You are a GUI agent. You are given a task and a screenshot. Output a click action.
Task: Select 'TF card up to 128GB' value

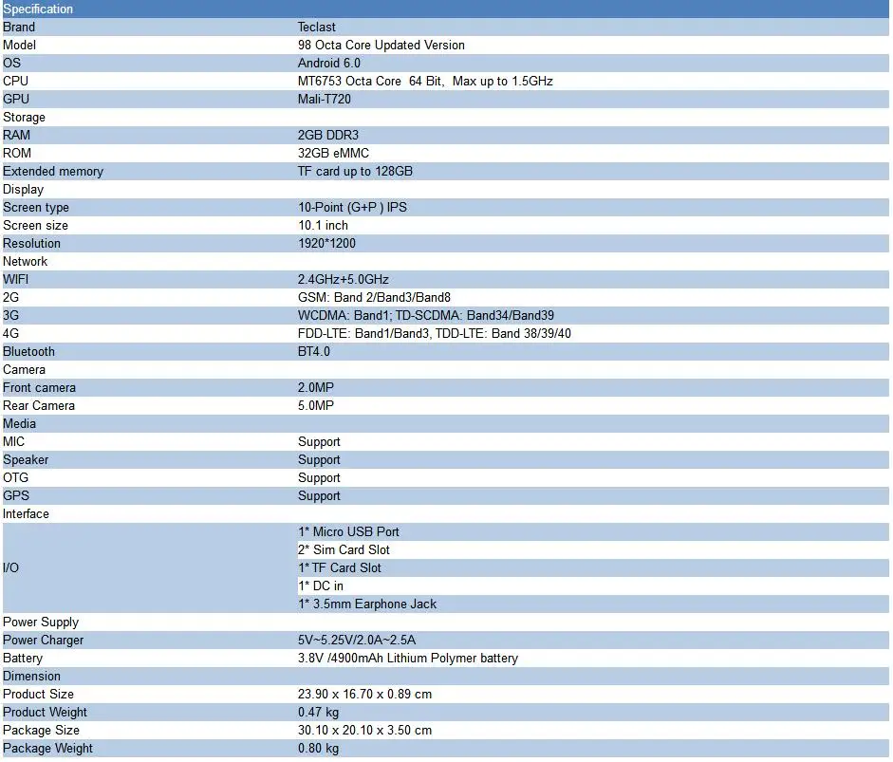coord(355,172)
